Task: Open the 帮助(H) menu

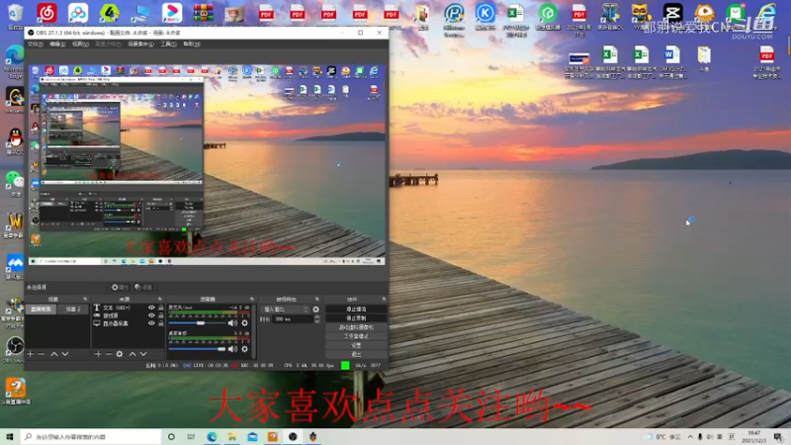Action: click(191, 44)
